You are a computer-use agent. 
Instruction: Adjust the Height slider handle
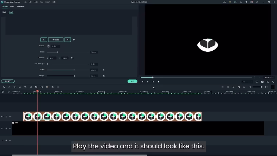[74, 76]
